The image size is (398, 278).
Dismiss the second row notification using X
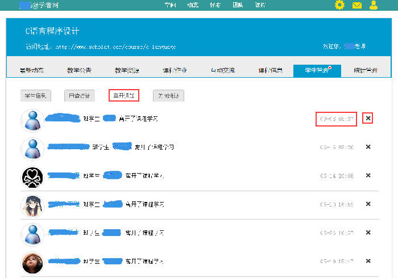(x=368, y=147)
